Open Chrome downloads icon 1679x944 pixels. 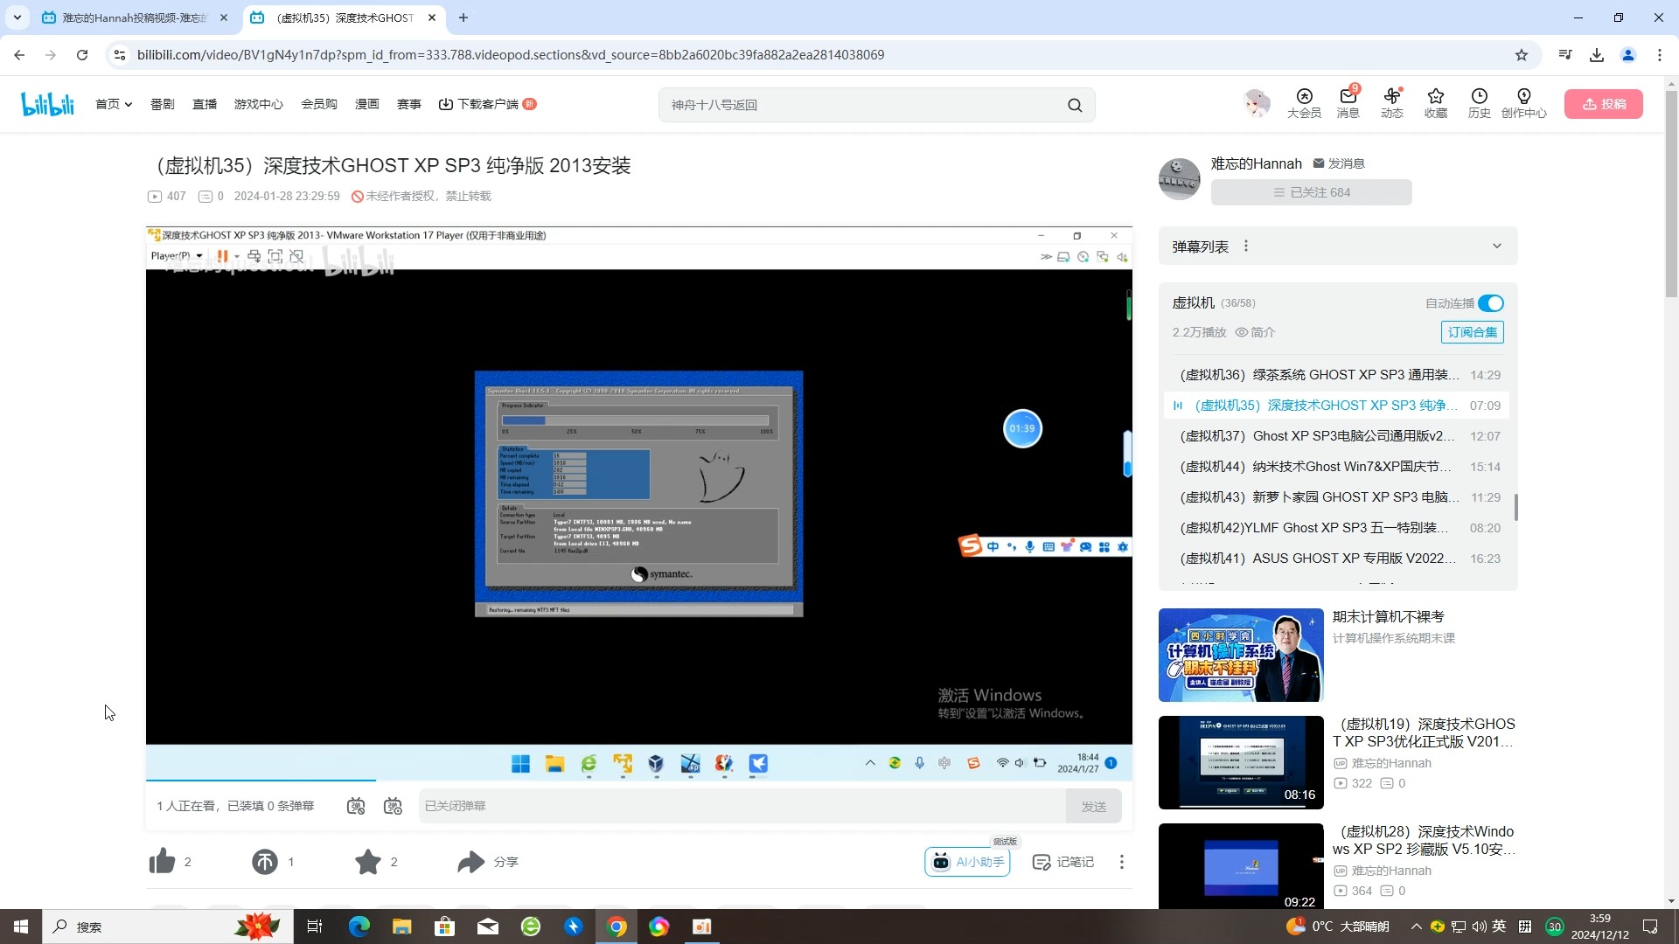(1597, 55)
